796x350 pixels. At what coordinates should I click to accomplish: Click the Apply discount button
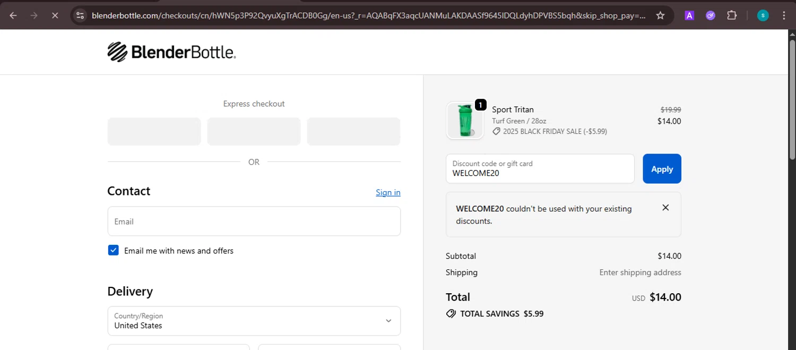pos(662,169)
